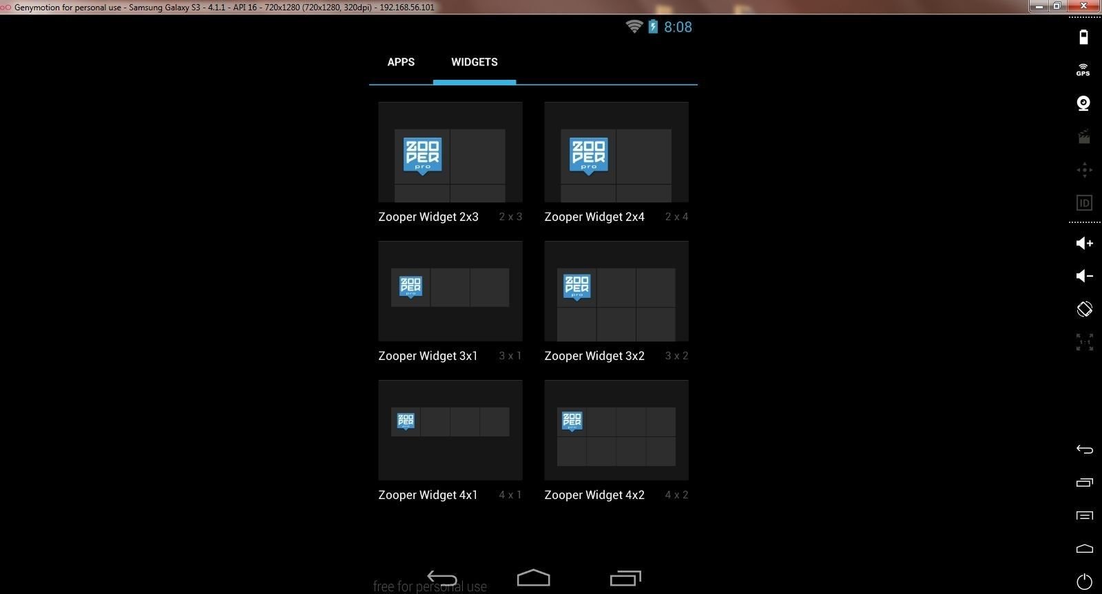
Task: Click the Genymotion window title text
Action: point(225,7)
